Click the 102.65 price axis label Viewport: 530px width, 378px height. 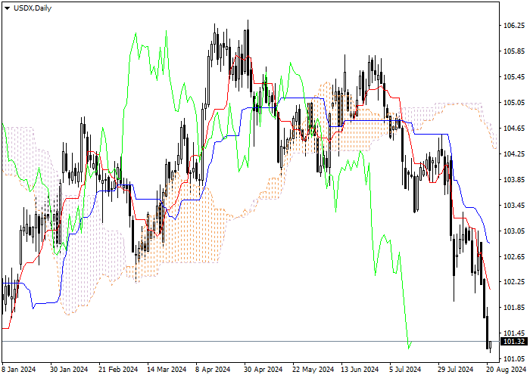(514, 256)
